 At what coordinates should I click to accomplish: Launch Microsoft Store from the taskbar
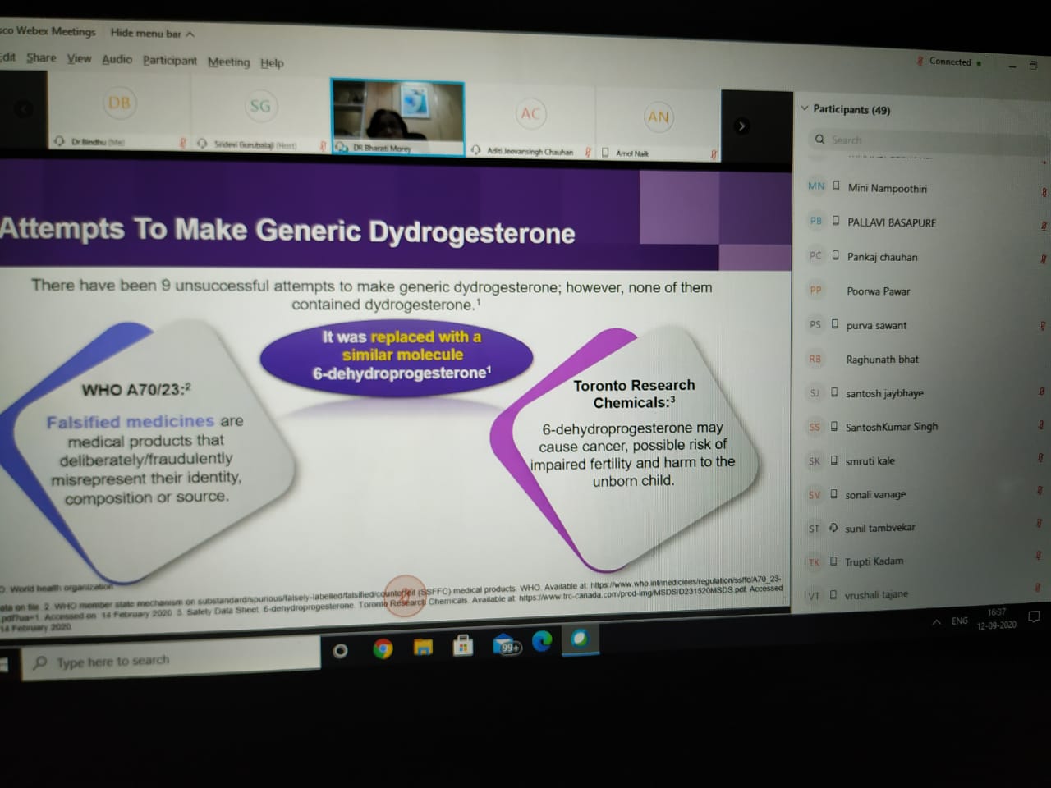coord(463,647)
